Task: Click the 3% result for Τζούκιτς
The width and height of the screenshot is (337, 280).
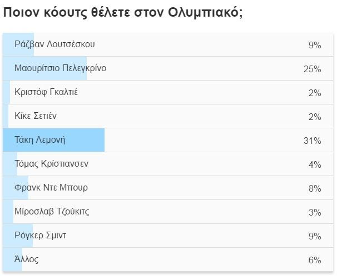Action: point(315,213)
